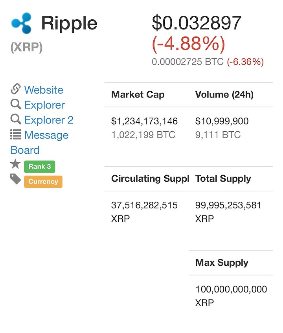Click the $0.032897 price value

197,23
